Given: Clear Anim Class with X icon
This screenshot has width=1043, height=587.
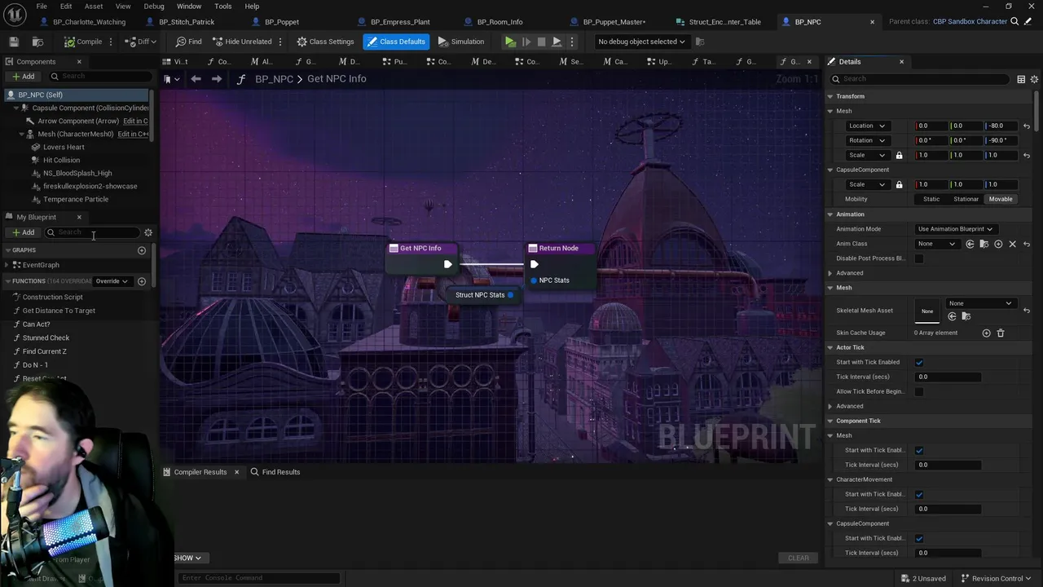Looking at the screenshot, I should pos(1013,244).
